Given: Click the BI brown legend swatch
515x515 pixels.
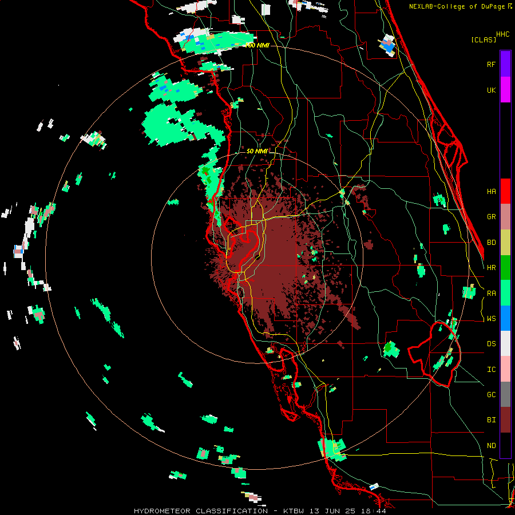Looking at the screenshot, I should (x=505, y=420).
